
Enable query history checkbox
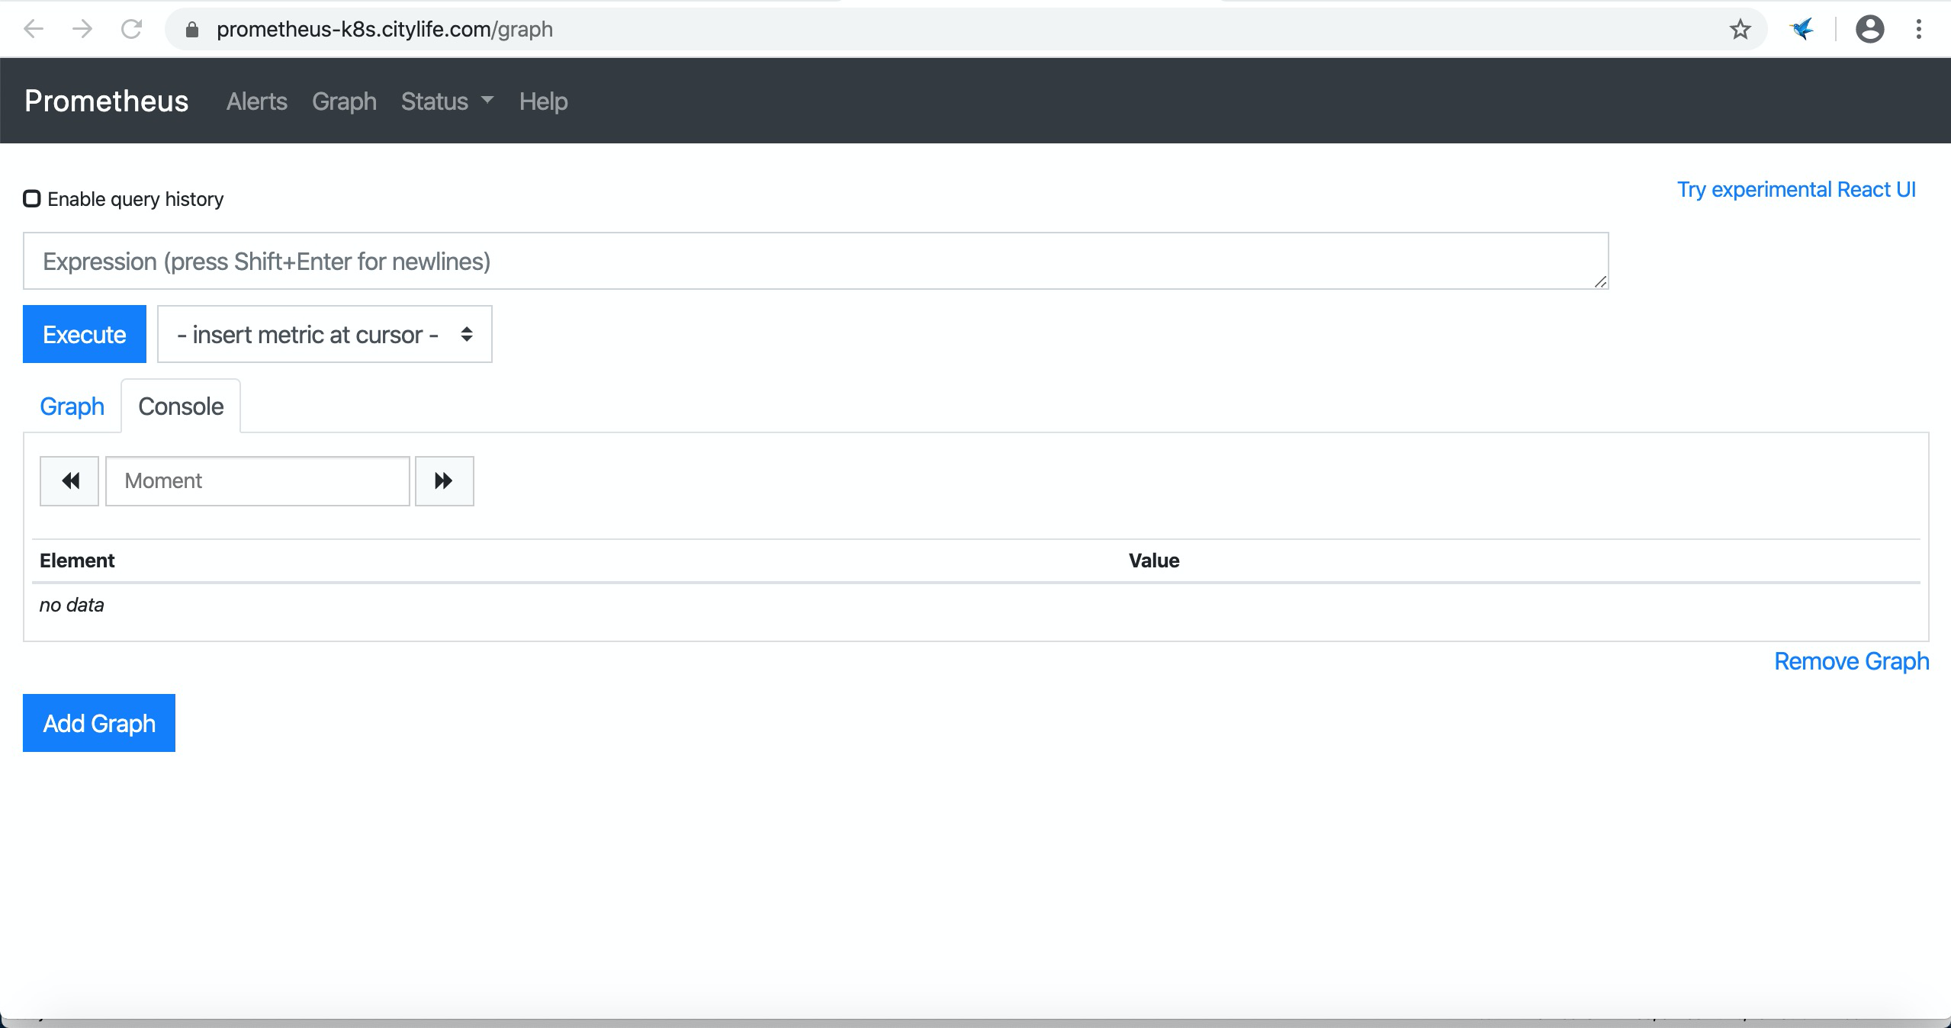click(x=31, y=199)
